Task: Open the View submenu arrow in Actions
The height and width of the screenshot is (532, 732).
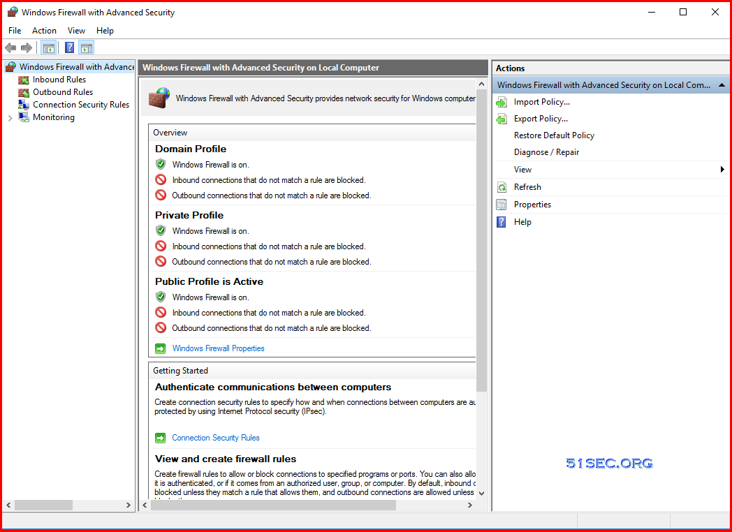Action: (x=723, y=170)
